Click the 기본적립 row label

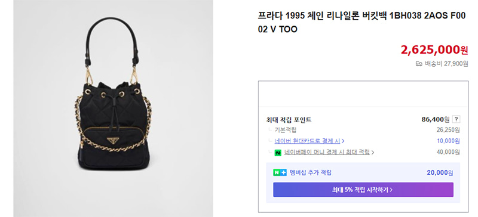pos(286,130)
